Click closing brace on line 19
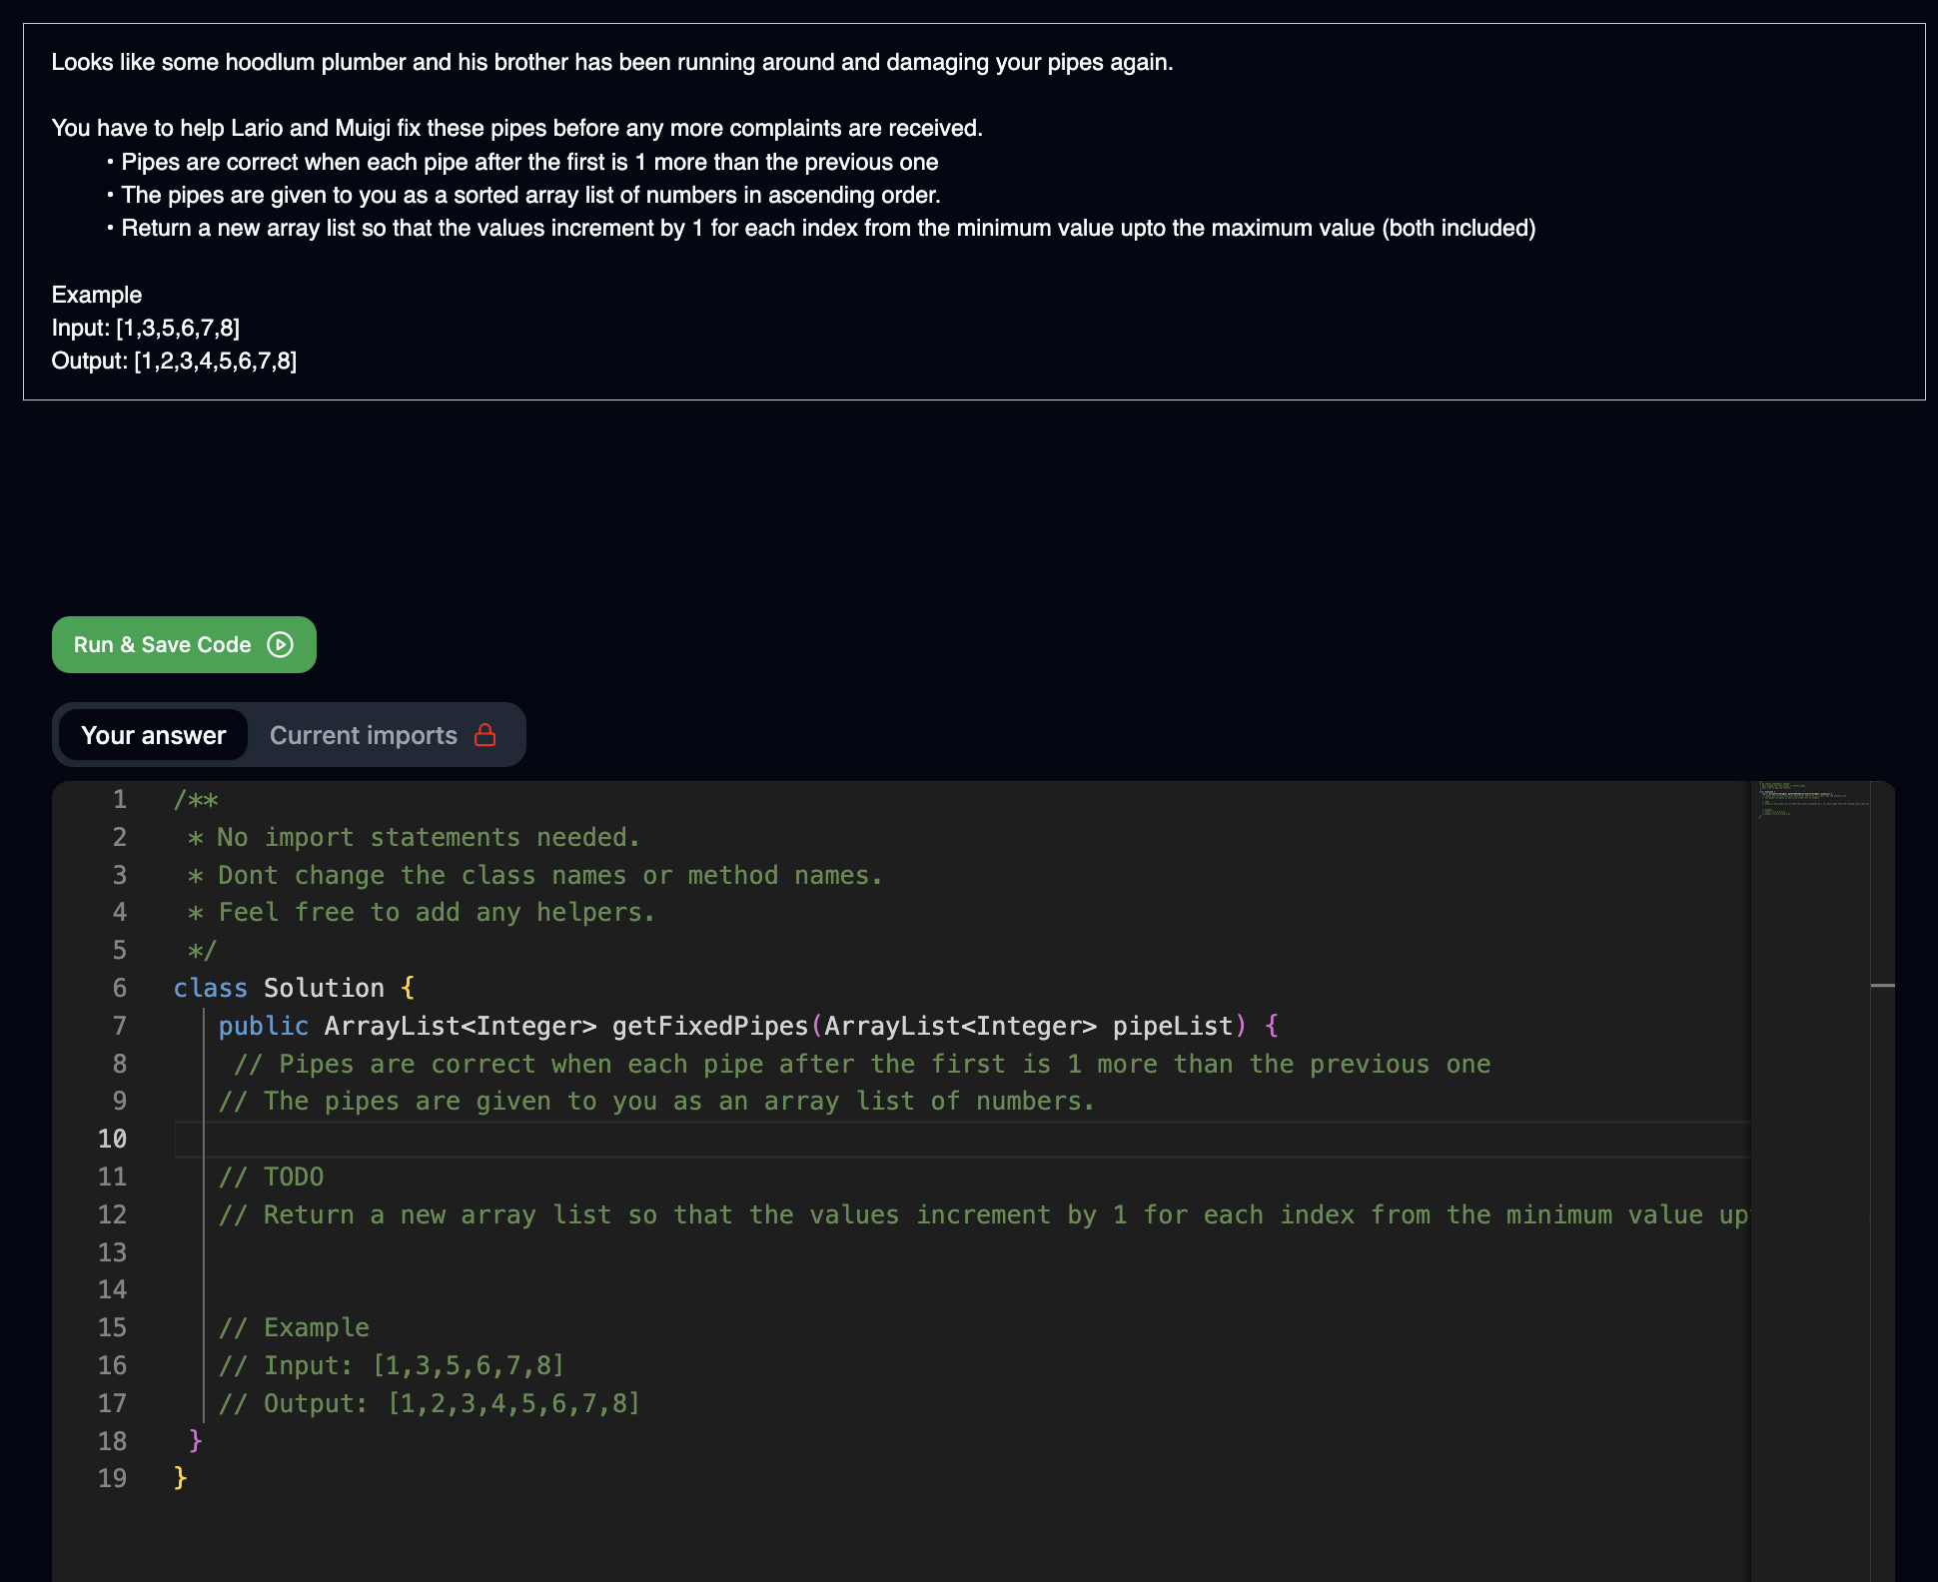 click(181, 1478)
